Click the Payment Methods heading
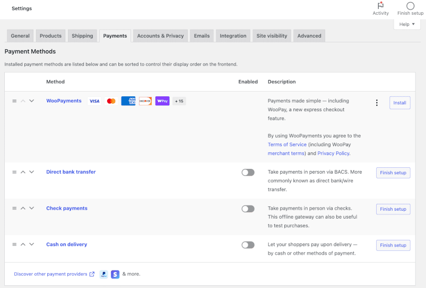426x288 pixels. (x=30, y=51)
